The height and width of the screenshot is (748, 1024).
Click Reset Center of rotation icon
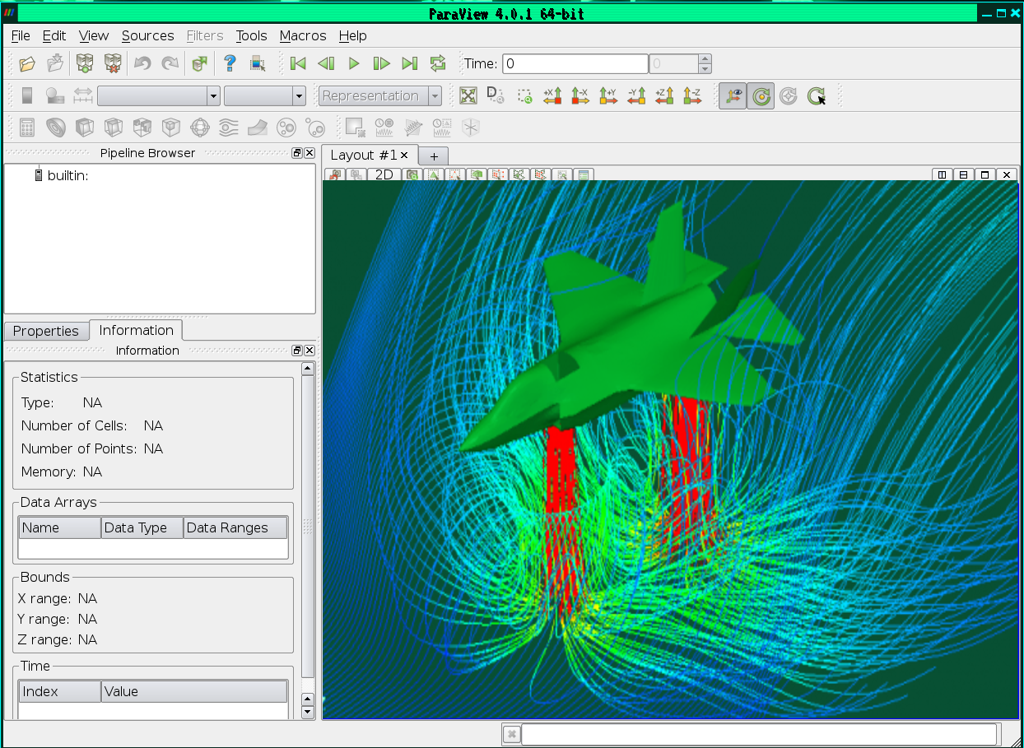[x=789, y=96]
